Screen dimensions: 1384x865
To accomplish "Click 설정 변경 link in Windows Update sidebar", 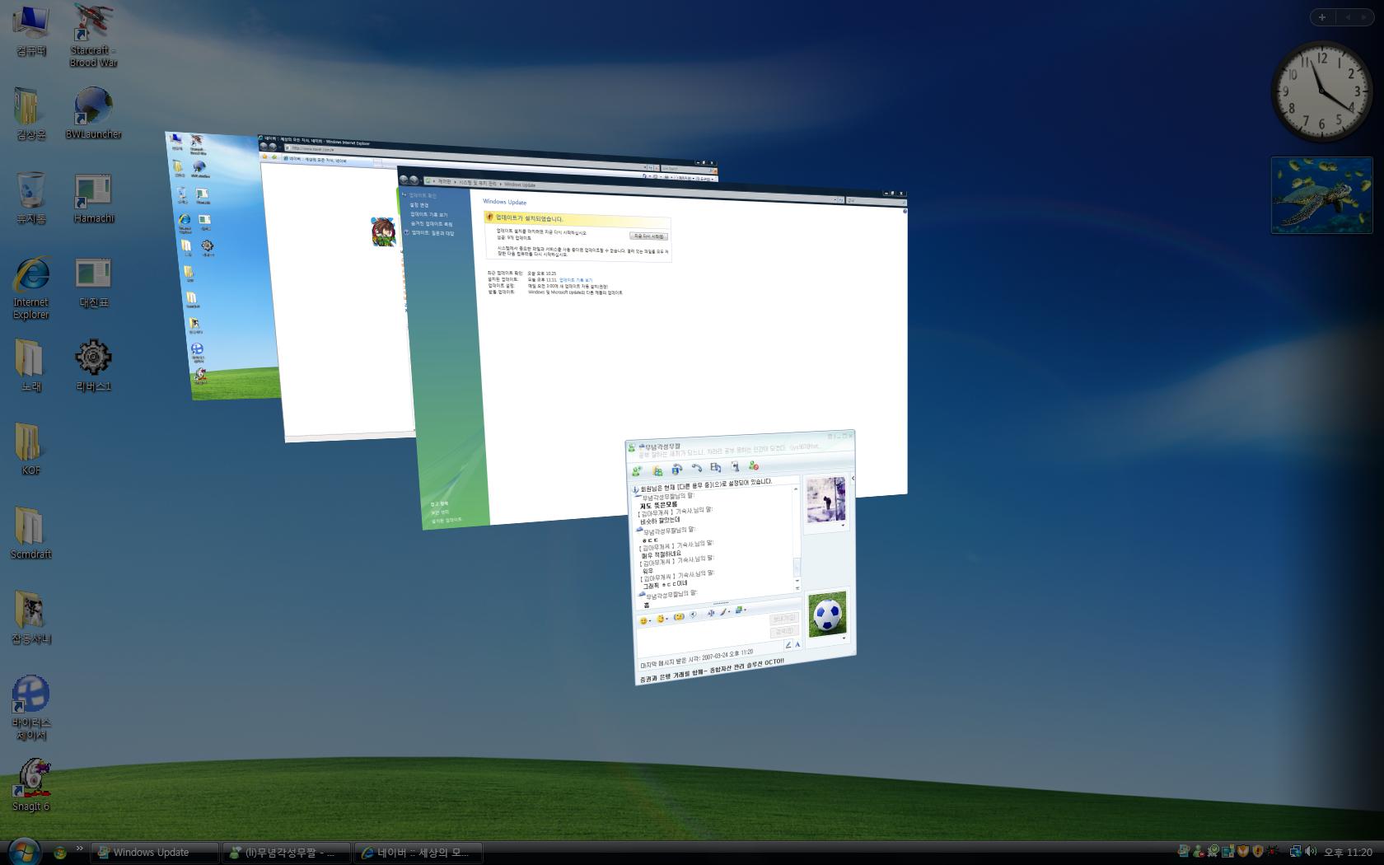I will (x=419, y=204).
